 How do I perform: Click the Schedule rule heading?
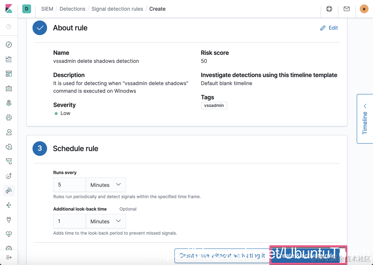(x=76, y=149)
